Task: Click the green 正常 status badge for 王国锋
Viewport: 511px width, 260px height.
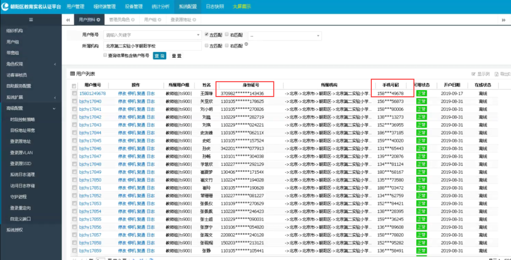Action: 421,93
